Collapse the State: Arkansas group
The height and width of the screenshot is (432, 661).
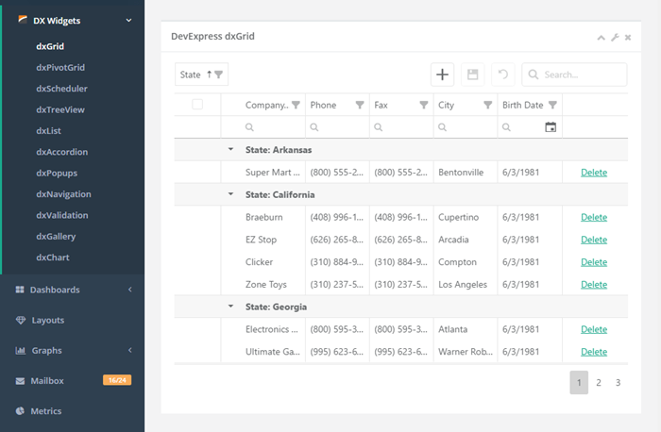(230, 150)
